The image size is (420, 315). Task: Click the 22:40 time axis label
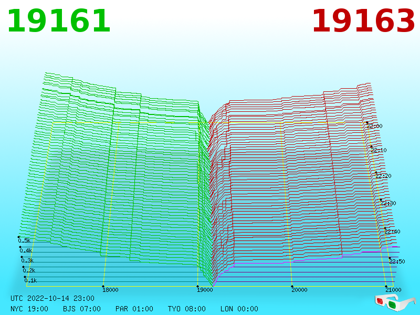pyautogui.click(x=392, y=232)
